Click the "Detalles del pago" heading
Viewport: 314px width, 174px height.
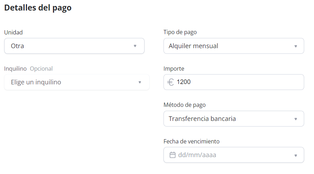38,8
